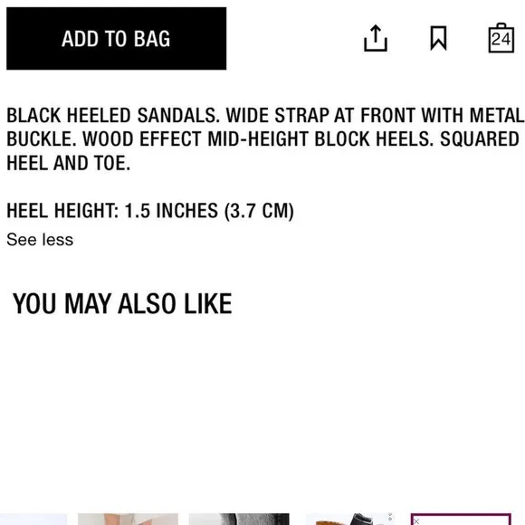Screen dimensions: 525x525
Task: Close the purple-bordered ad with the X
Action: (x=416, y=521)
